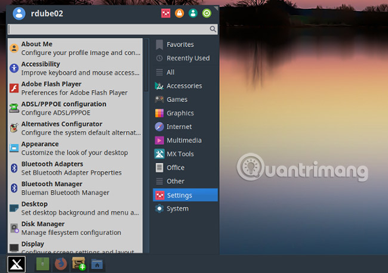Open Adobe Flash Player preferences
Image resolution: width=388 pixels, height=273 pixels.
click(66, 88)
